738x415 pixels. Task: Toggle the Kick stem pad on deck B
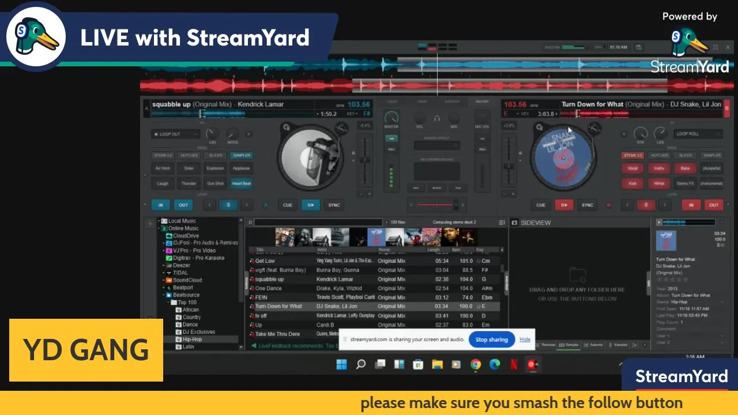click(633, 183)
